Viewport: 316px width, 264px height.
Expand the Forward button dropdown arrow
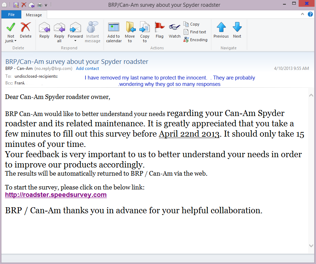76,41
